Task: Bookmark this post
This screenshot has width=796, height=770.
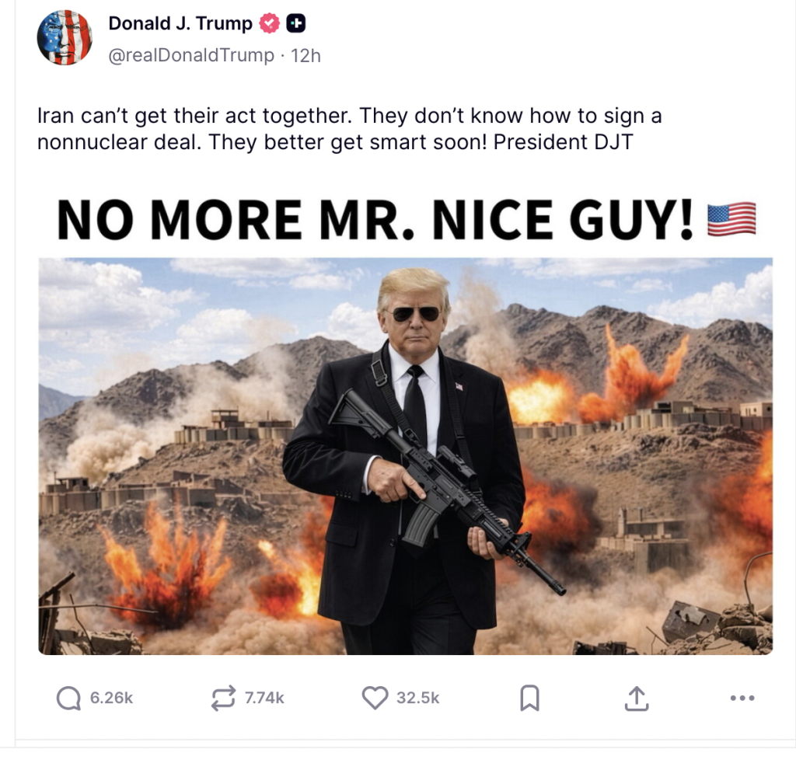Action: [529, 698]
